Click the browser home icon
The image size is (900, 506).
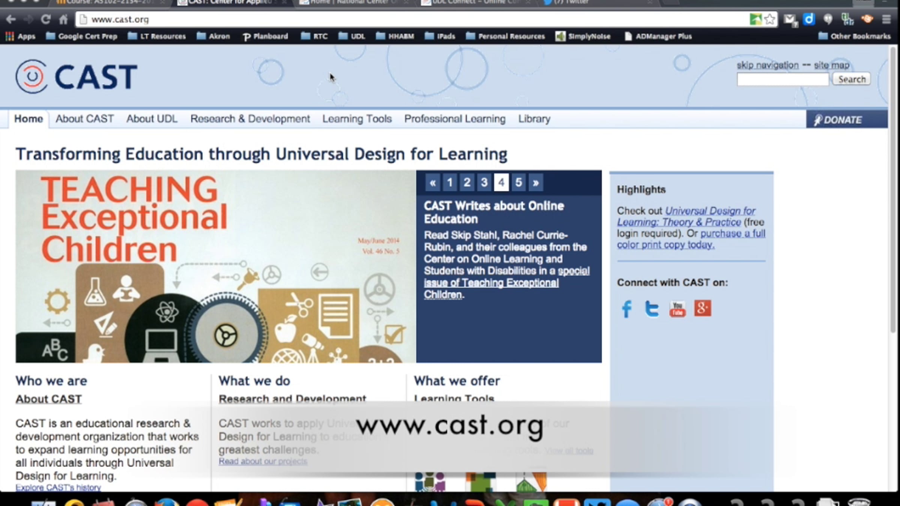[x=63, y=19]
